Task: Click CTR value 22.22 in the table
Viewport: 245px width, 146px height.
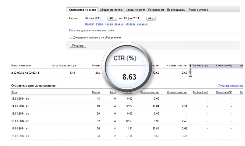Action: (x=129, y=106)
